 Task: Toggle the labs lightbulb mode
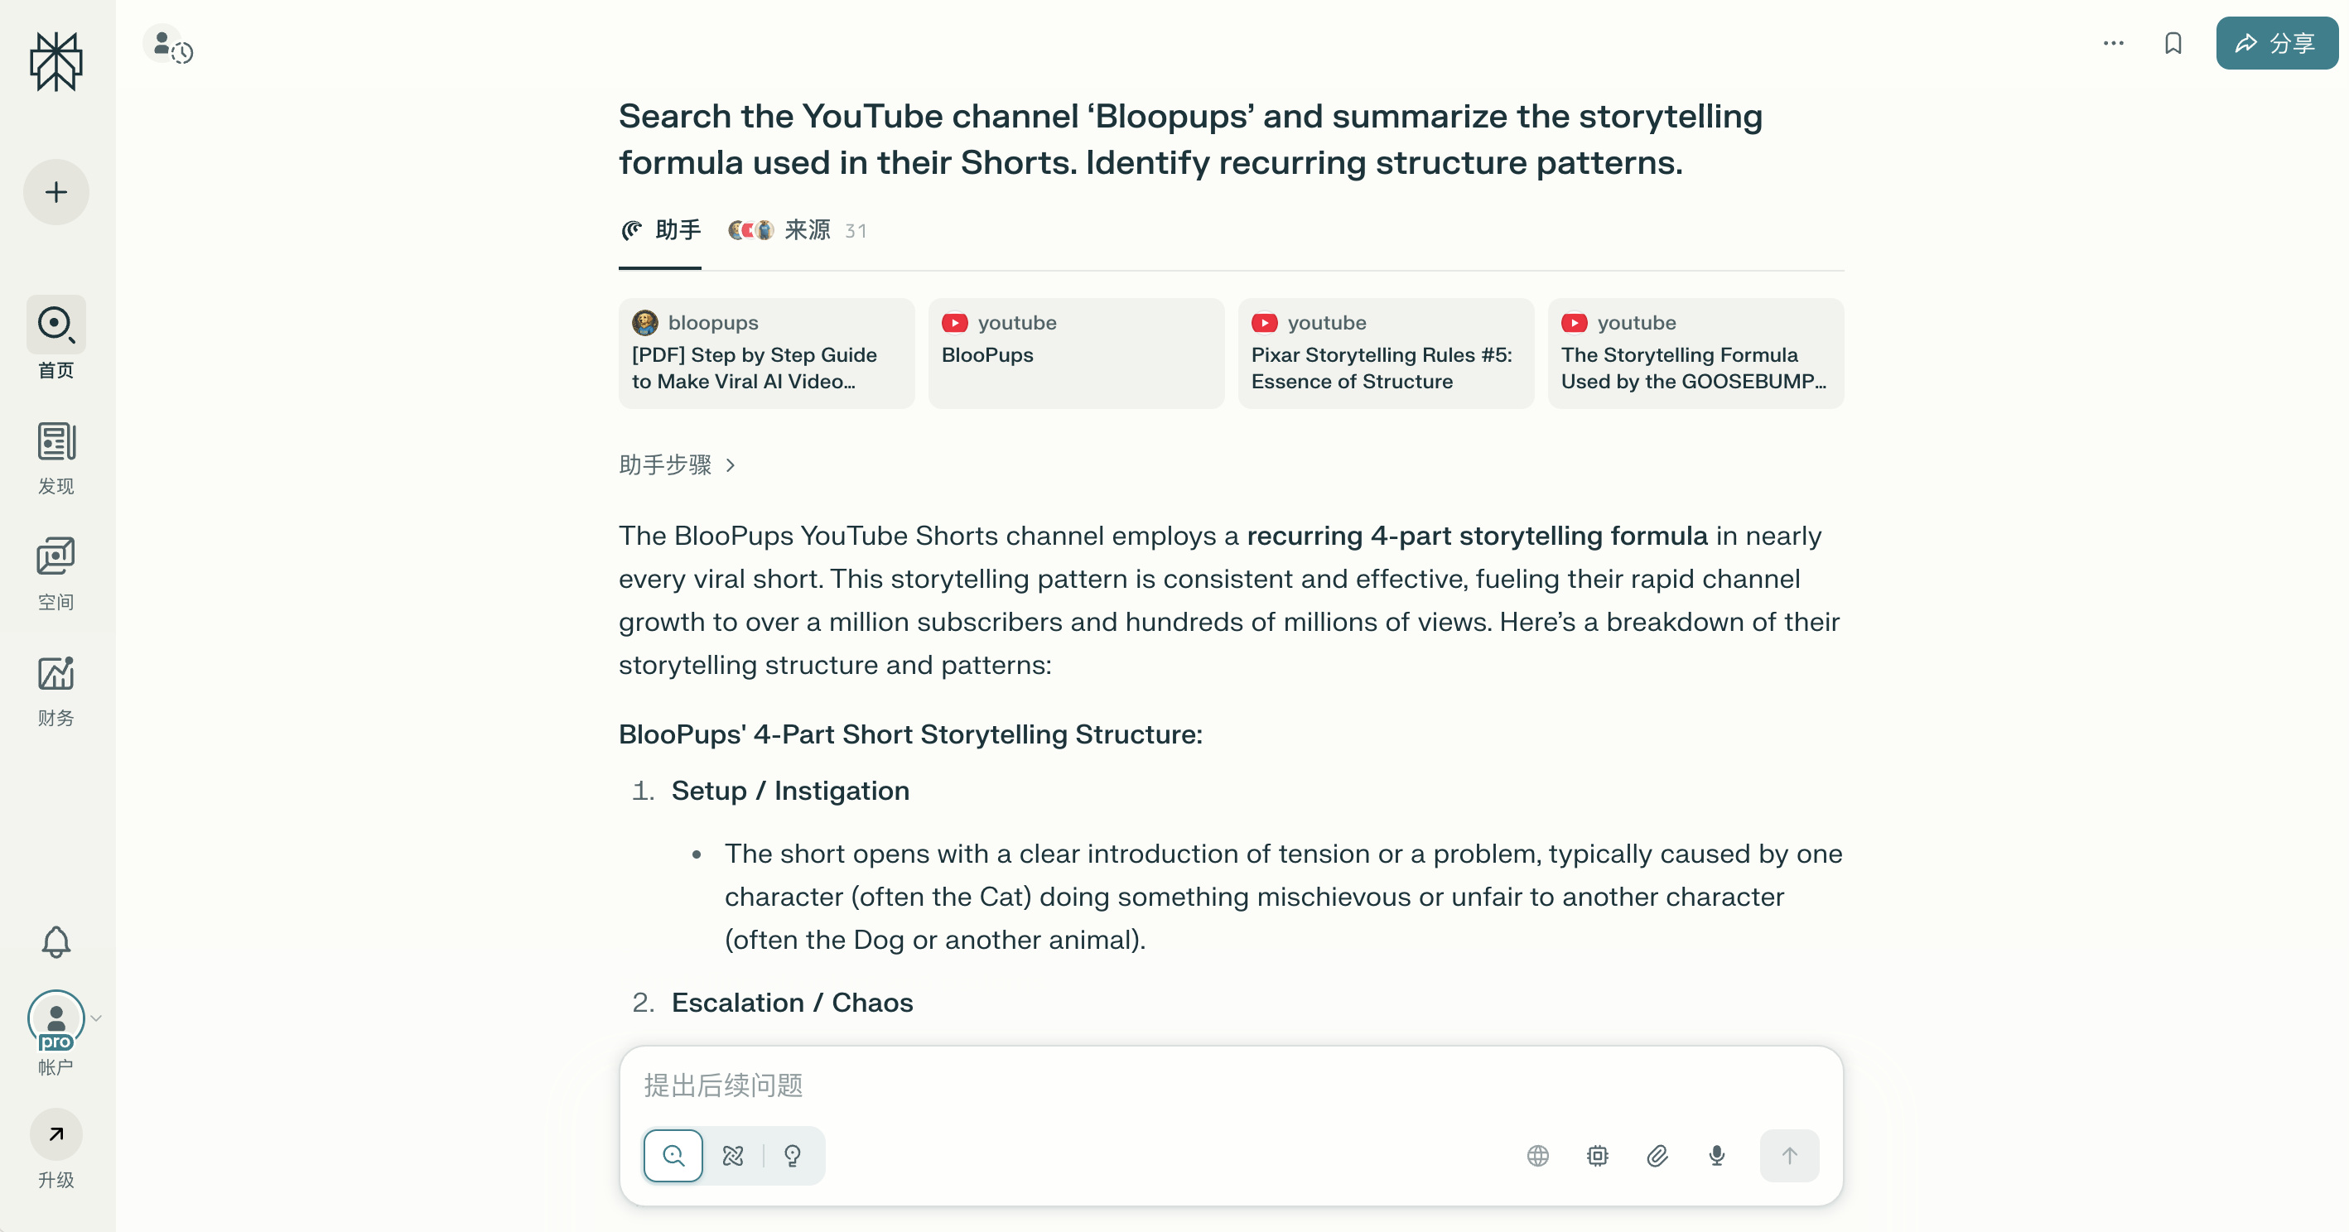[x=793, y=1156]
